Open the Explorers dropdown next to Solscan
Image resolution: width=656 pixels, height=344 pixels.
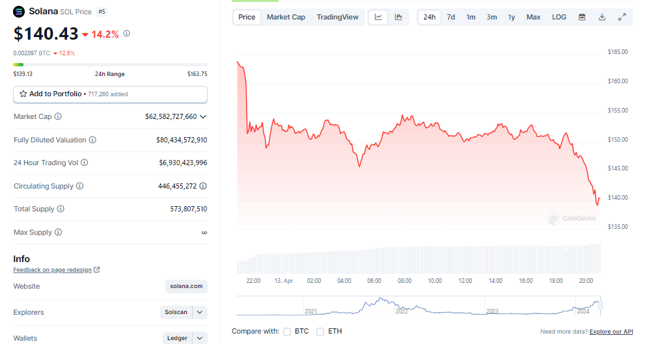(x=200, y=312)
